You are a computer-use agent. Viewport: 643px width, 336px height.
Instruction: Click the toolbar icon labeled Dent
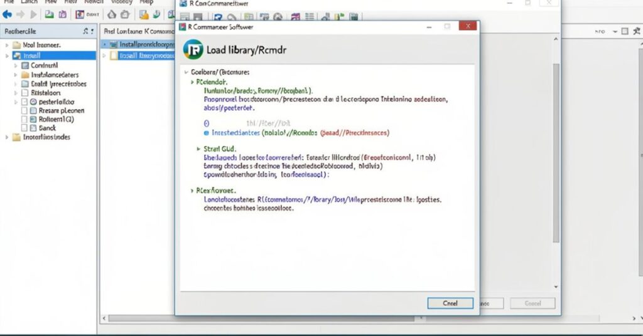coord(87,15)
